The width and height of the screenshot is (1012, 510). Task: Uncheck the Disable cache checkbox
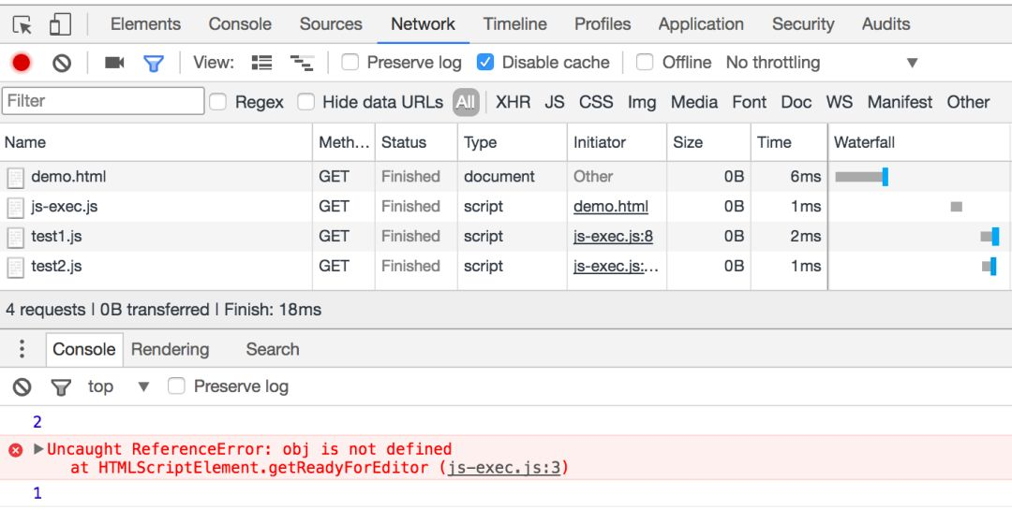click(485, 62)
